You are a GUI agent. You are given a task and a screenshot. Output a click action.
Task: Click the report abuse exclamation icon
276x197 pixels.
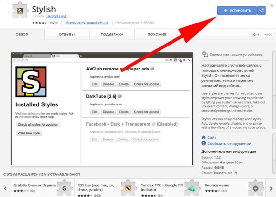[204, 143]
